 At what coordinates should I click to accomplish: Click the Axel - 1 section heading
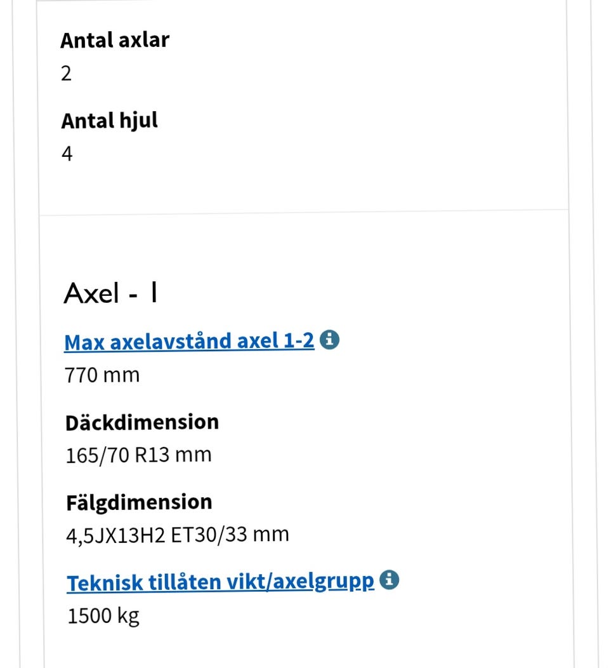[110, 293]
